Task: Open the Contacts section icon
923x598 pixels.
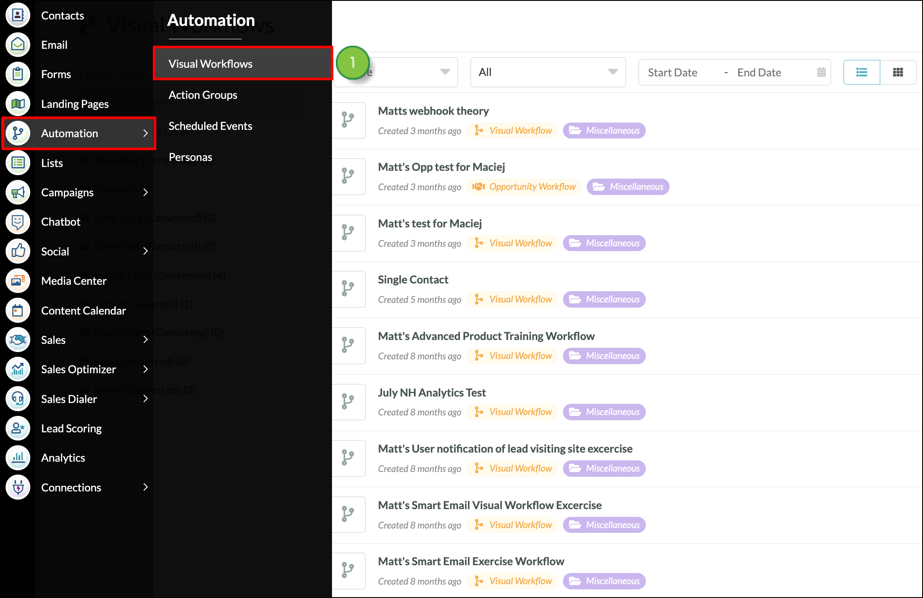Action: 17,15
